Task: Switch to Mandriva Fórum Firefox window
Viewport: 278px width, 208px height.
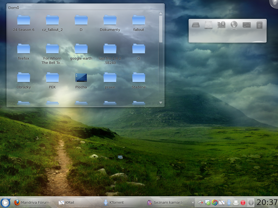Action: 33,202
